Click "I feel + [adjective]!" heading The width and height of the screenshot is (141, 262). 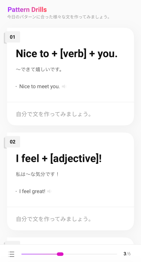59,158
